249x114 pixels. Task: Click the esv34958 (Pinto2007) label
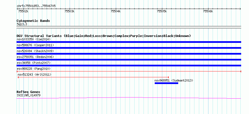click(x=34, y=63)
